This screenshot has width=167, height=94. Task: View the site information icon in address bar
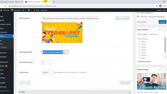click(10, 6)
